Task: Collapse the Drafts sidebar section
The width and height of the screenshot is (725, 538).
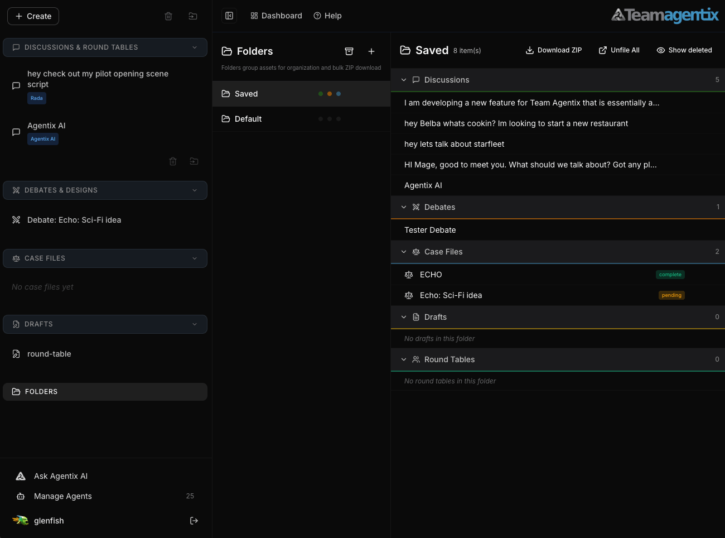Action: 195,324
